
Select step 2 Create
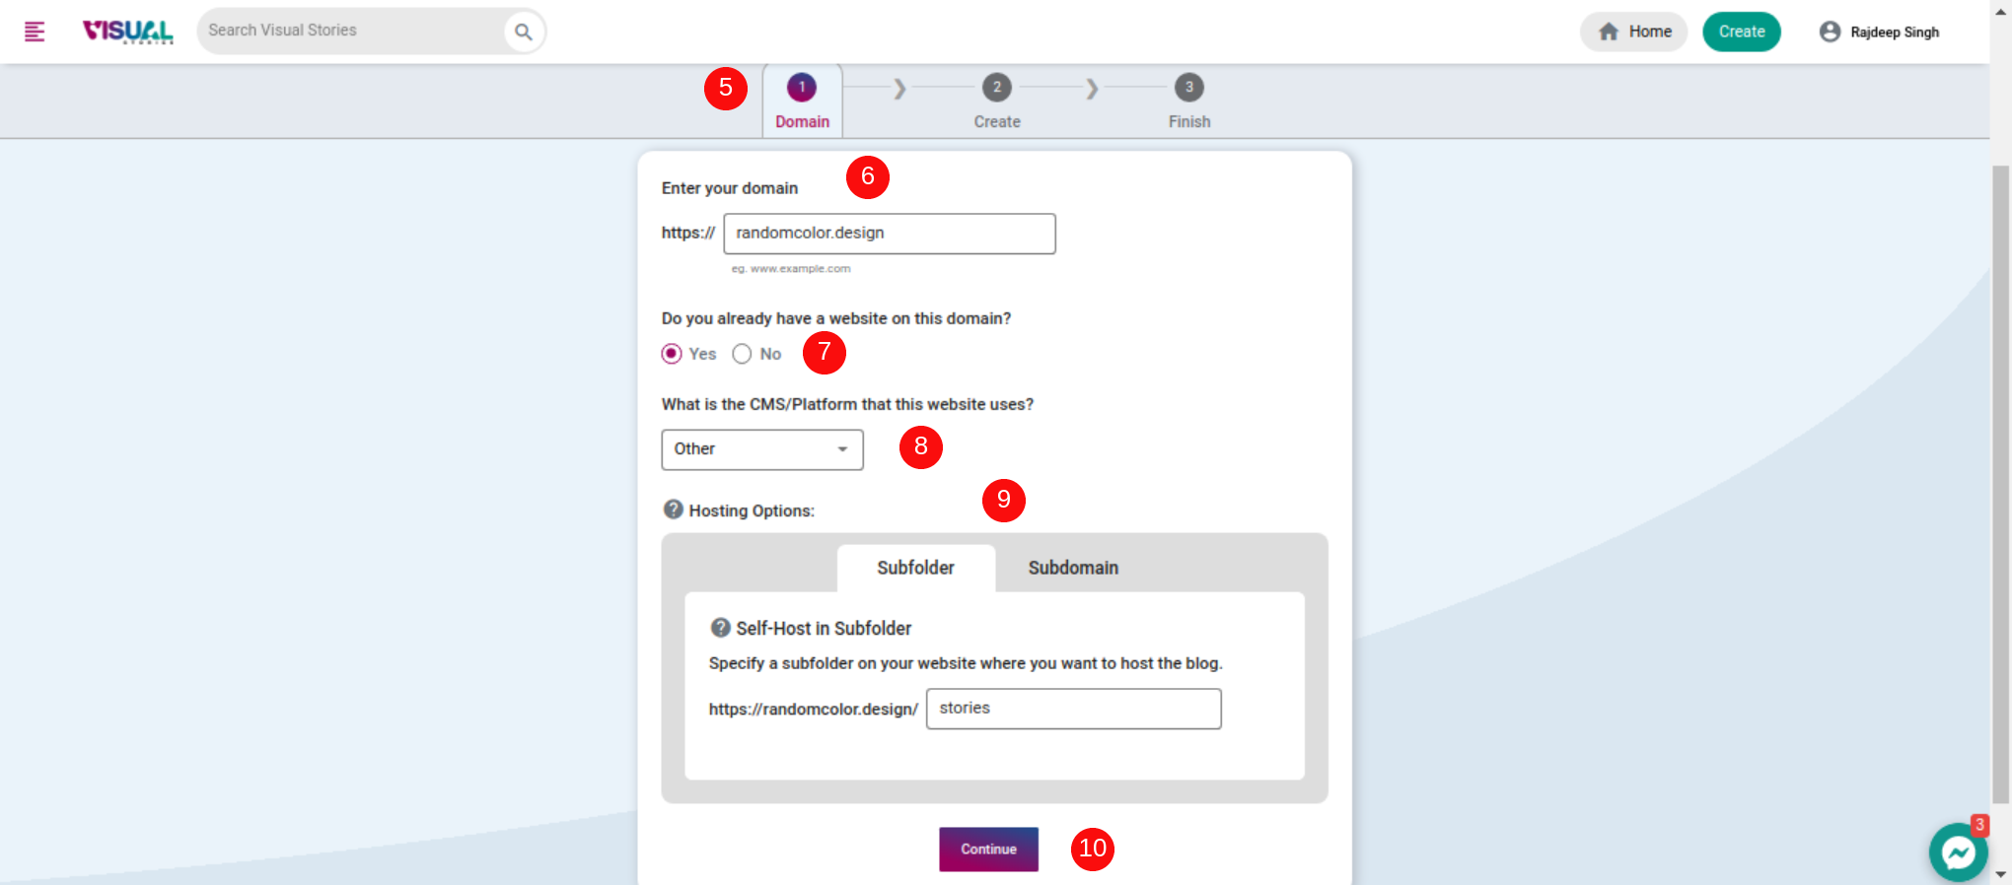997,102
